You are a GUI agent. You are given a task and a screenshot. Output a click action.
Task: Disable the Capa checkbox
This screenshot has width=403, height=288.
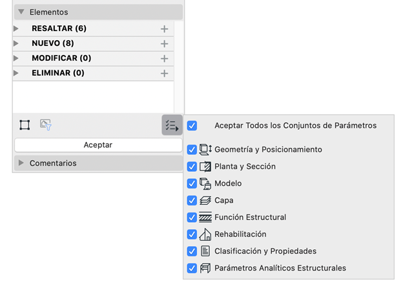pos(192,200)
